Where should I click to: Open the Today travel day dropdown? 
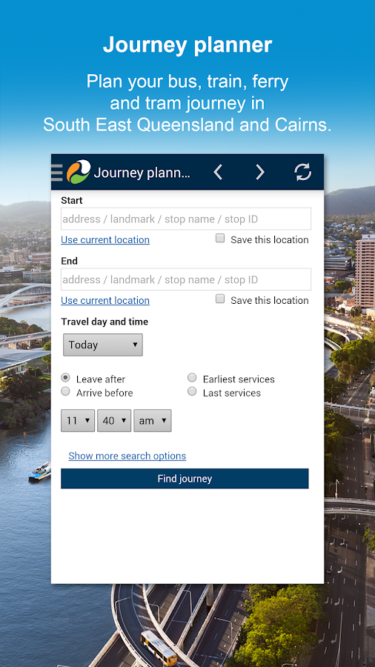pos(103,345)
